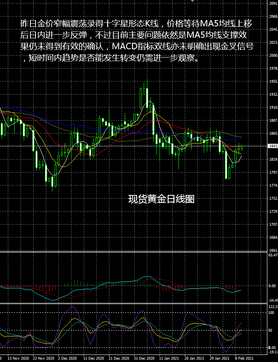Click the 23 Nov 2020 date label
This screenshot has width=278, height=362.
[43, 358]
